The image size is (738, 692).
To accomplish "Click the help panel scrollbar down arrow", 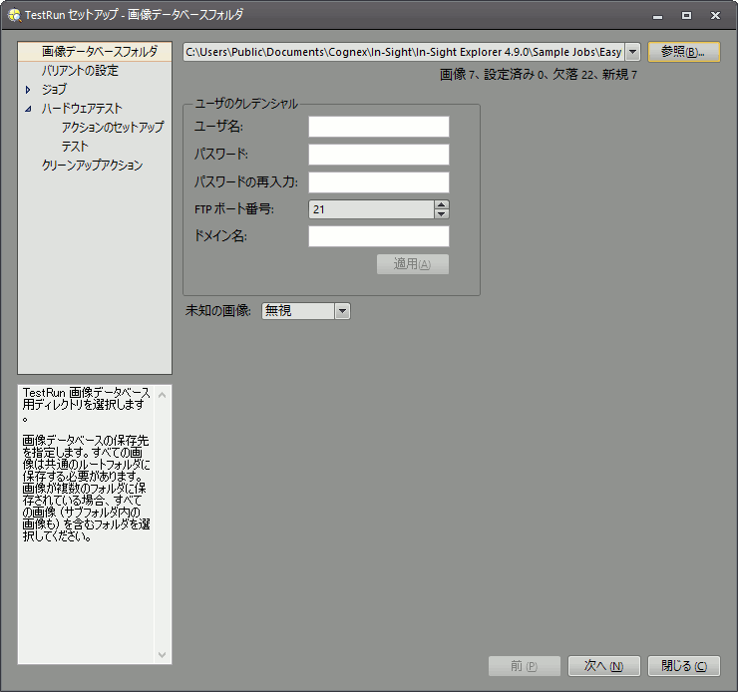I will [x=164, y=655].
